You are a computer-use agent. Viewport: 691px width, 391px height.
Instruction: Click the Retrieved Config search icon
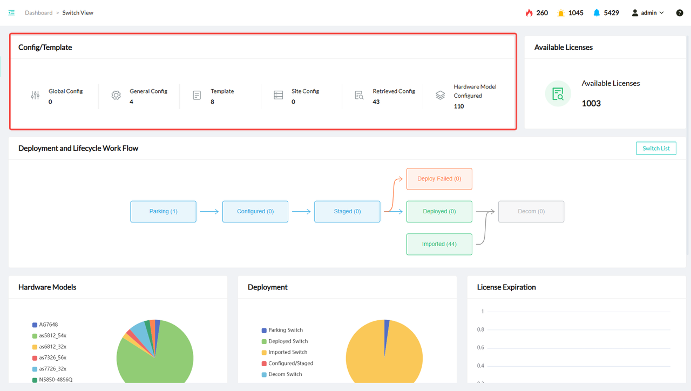pyautogui.click(x=359, y=96)
